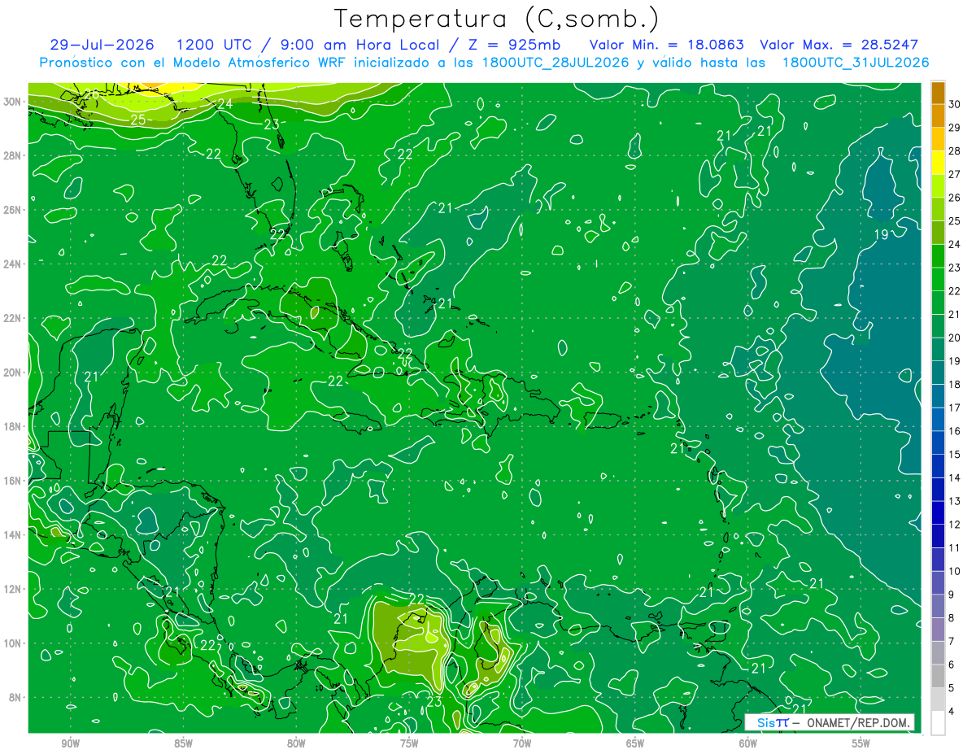Click latitude axis label "22N"
The image size is (976, 754).
coord(12,318)
